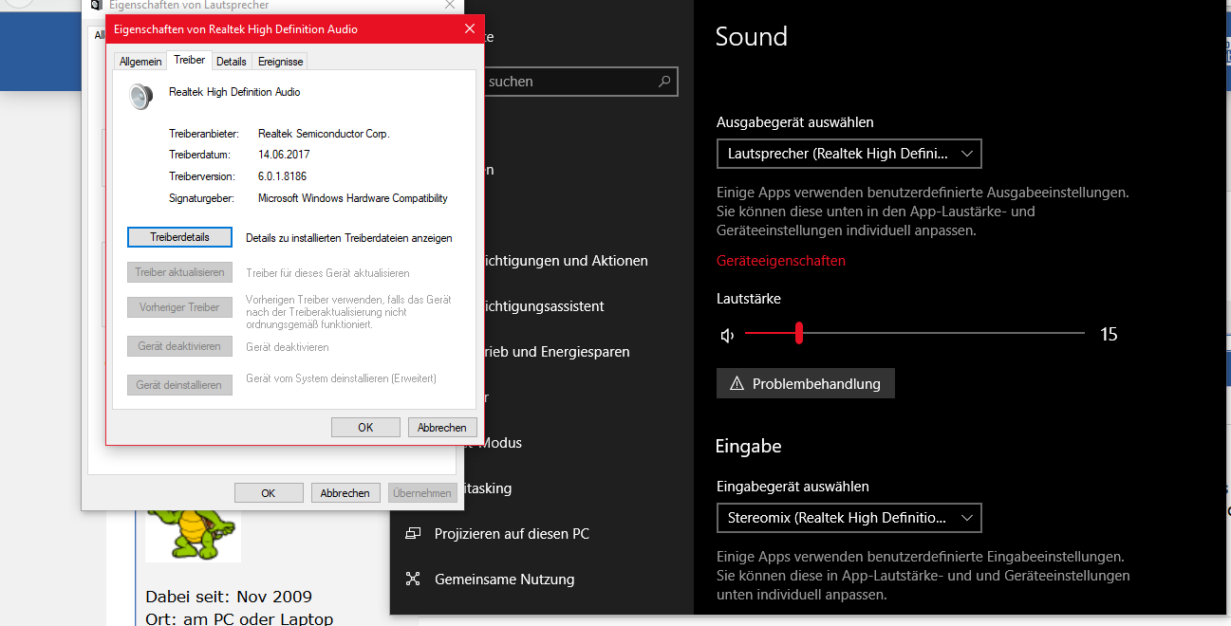Switch to the Treiber tab

190,60
